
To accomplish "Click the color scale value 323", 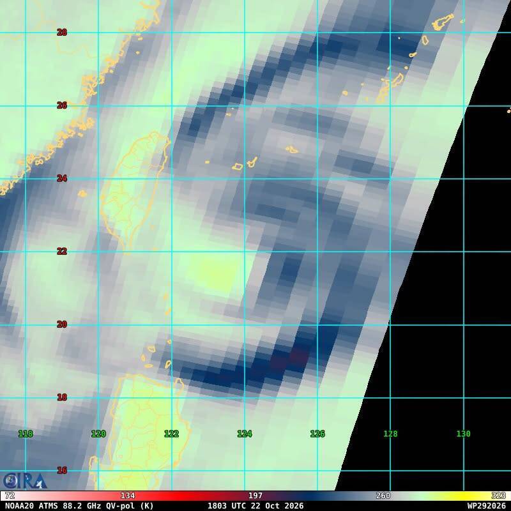I will (x=499, y=496).
